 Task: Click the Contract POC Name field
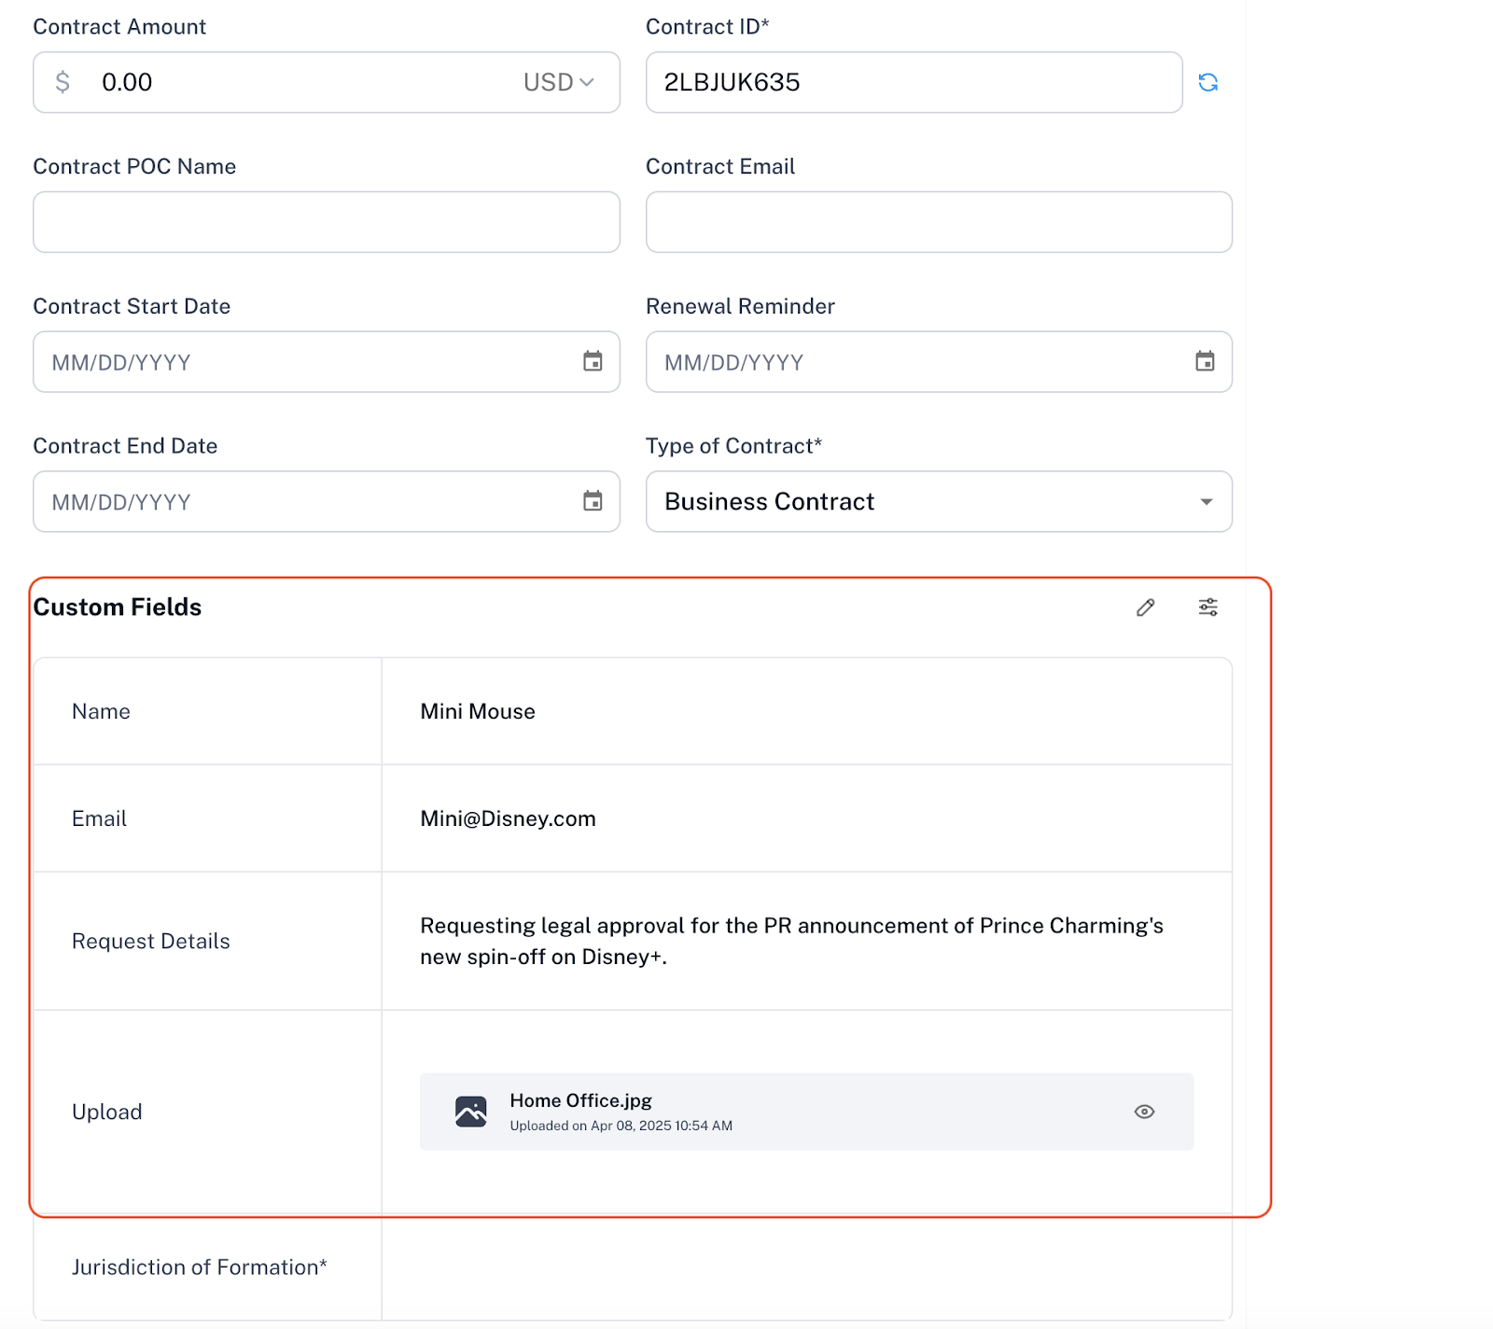(327, 222)
